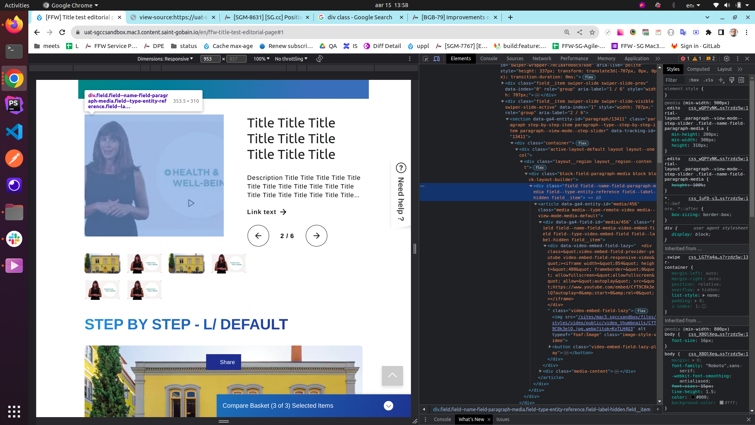Viewport: 755px width, 425px height.
Task: Bookmark this page with the star icon
Action: [592, 32]
